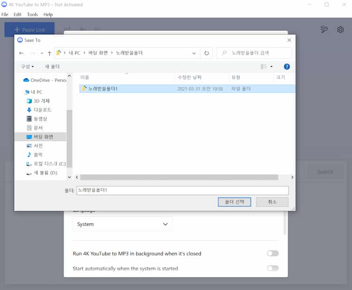352x290 pixels.
Task: Toggle Start automatically when system started
Action: (273, 268)
